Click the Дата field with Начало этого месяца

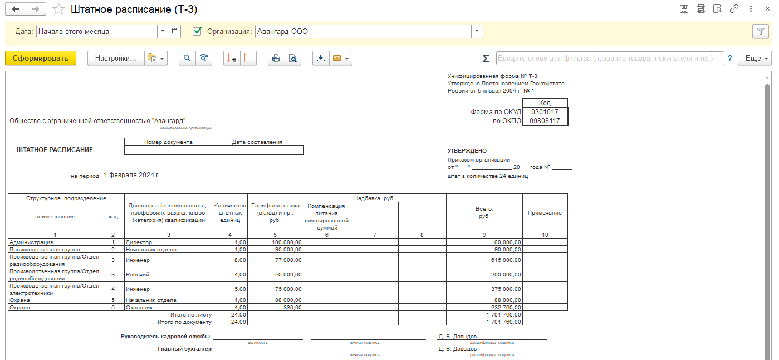[x=97, y=32]
